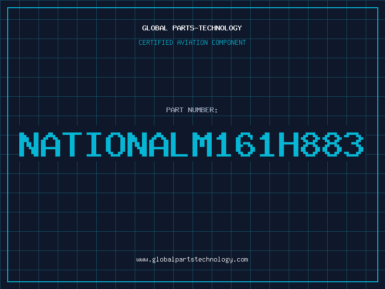Click the GLOBAL PARTS-TECHNOLOGY heading
Screen dimensions: 385x289
[192, 28]
